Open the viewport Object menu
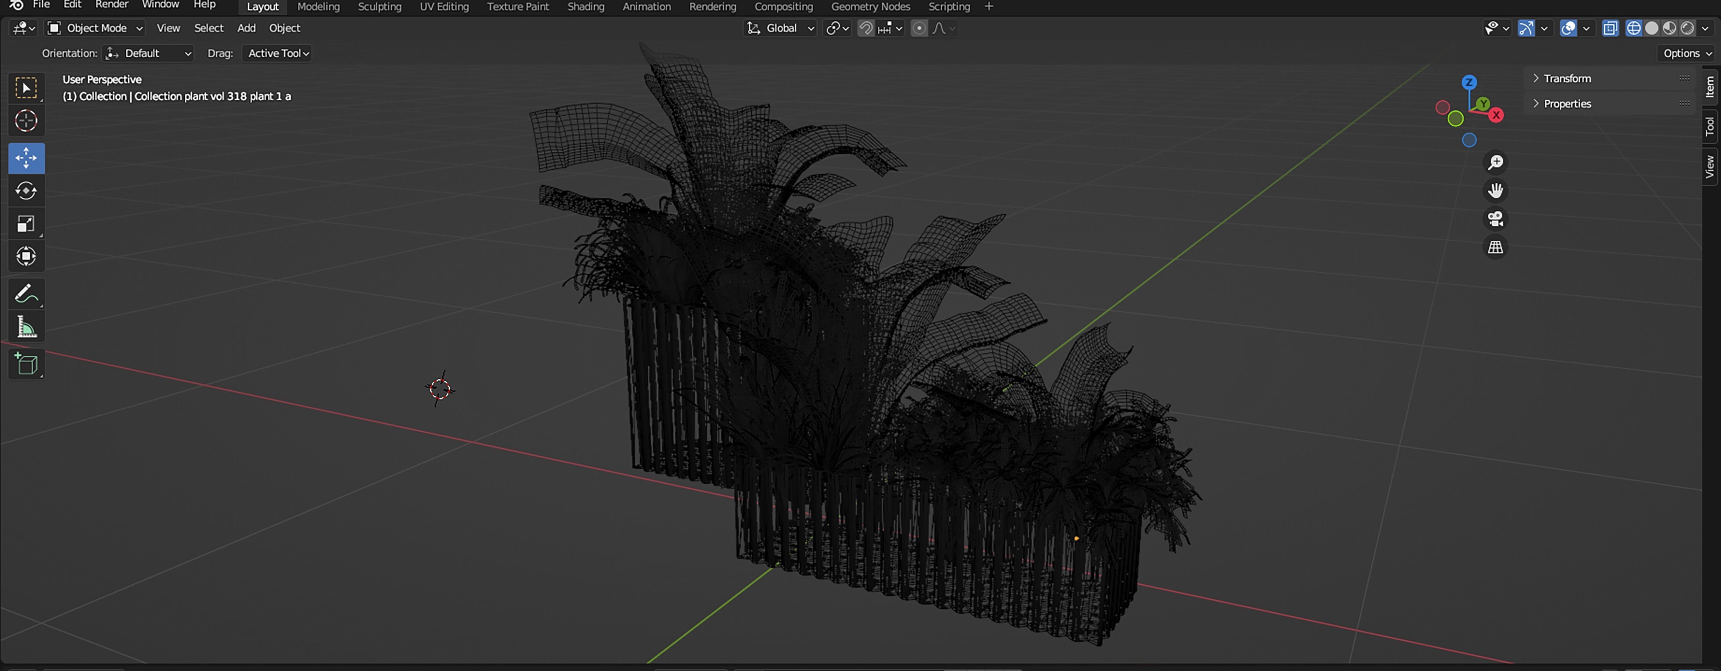The height and width of the screenshot is (671, 1721). pos(285,28)
